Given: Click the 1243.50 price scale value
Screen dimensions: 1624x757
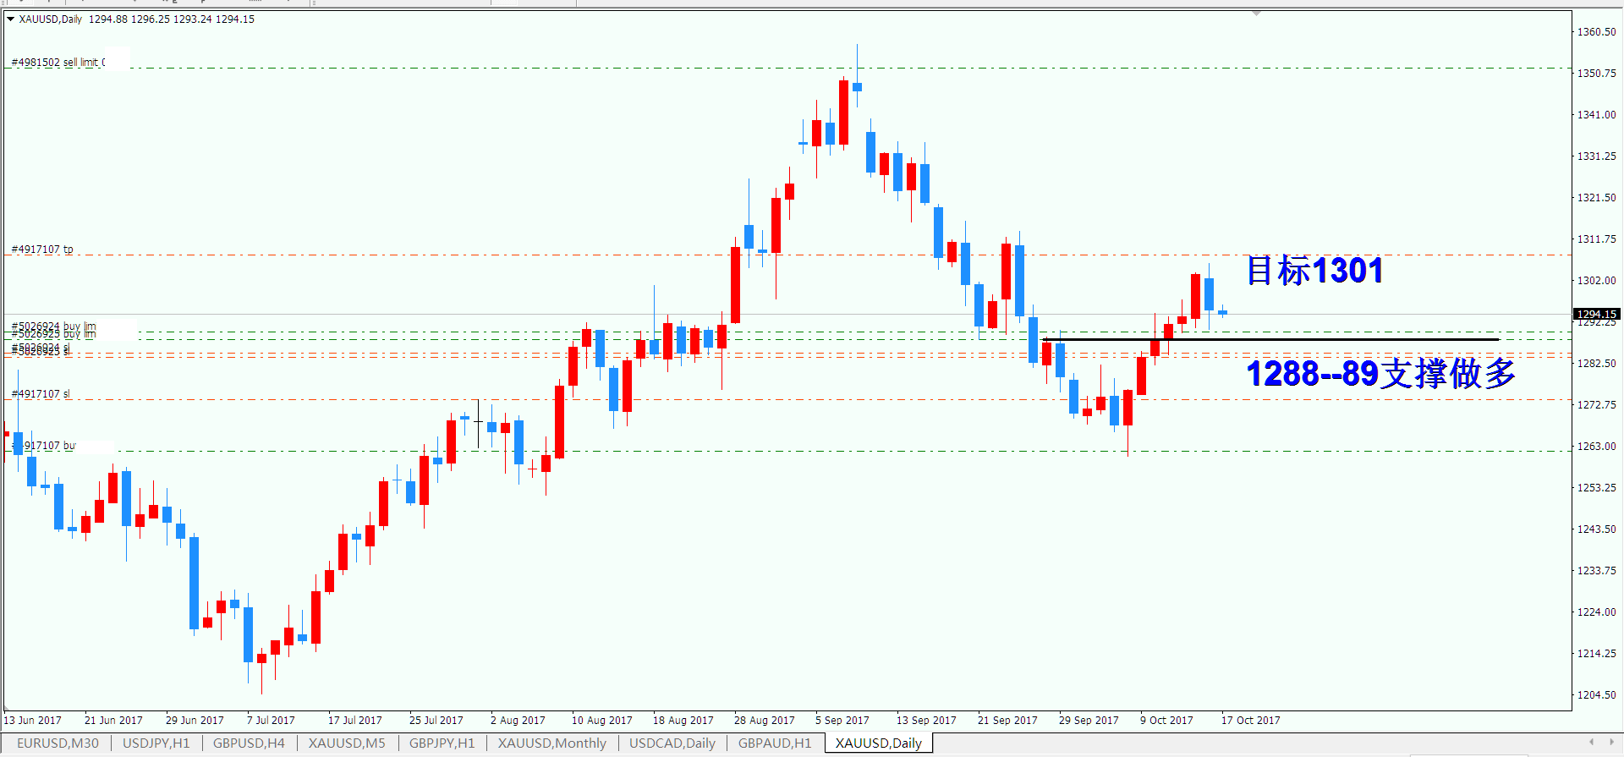Looking at the screenshot, I should (x=1596, y=529).
